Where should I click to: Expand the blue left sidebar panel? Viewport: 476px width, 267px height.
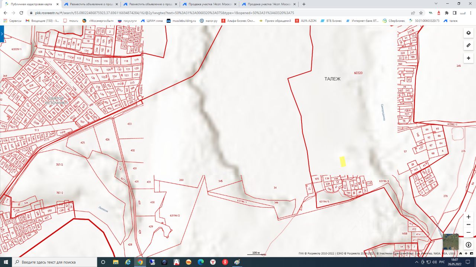click(1, 34)
